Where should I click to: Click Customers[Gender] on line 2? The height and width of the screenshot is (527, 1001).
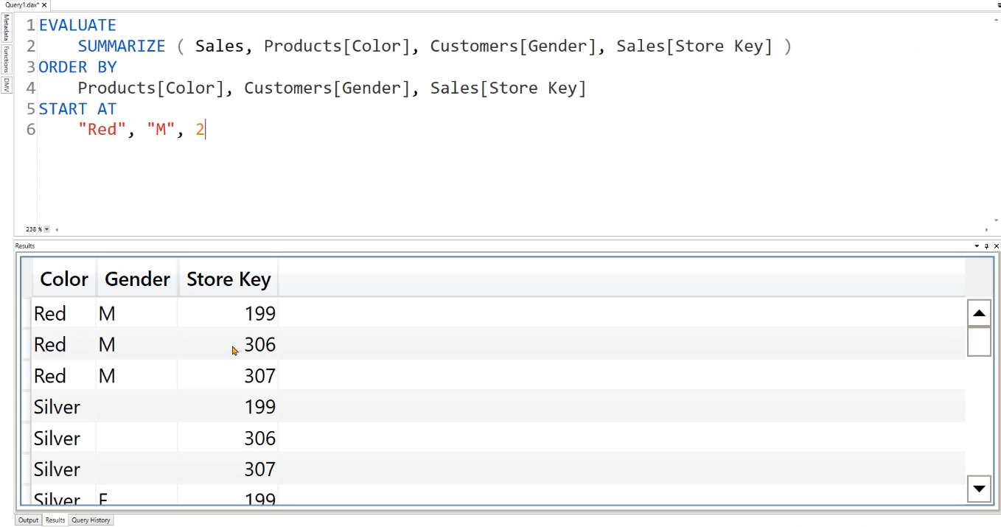point(512,46)
